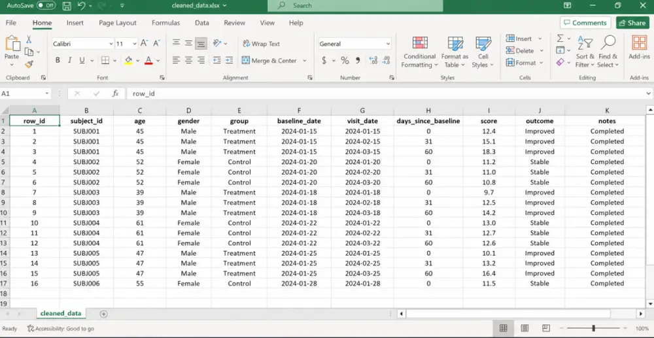Viewport: 654px width, 338px height.
Task: Click the zoom slider handle
Action: coord(594,328)
